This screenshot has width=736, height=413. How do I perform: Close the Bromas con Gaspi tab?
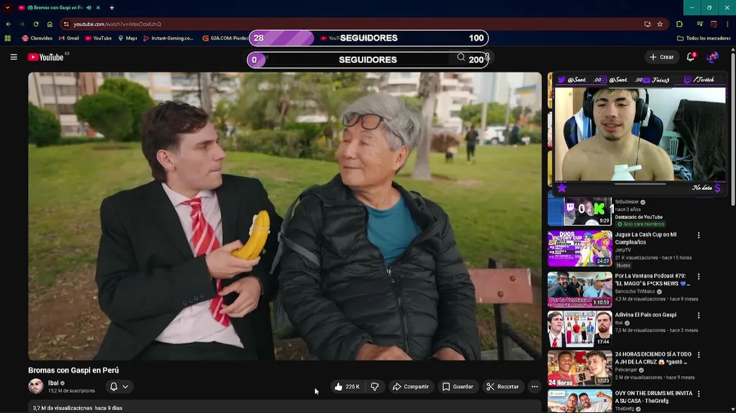point(98,7)
